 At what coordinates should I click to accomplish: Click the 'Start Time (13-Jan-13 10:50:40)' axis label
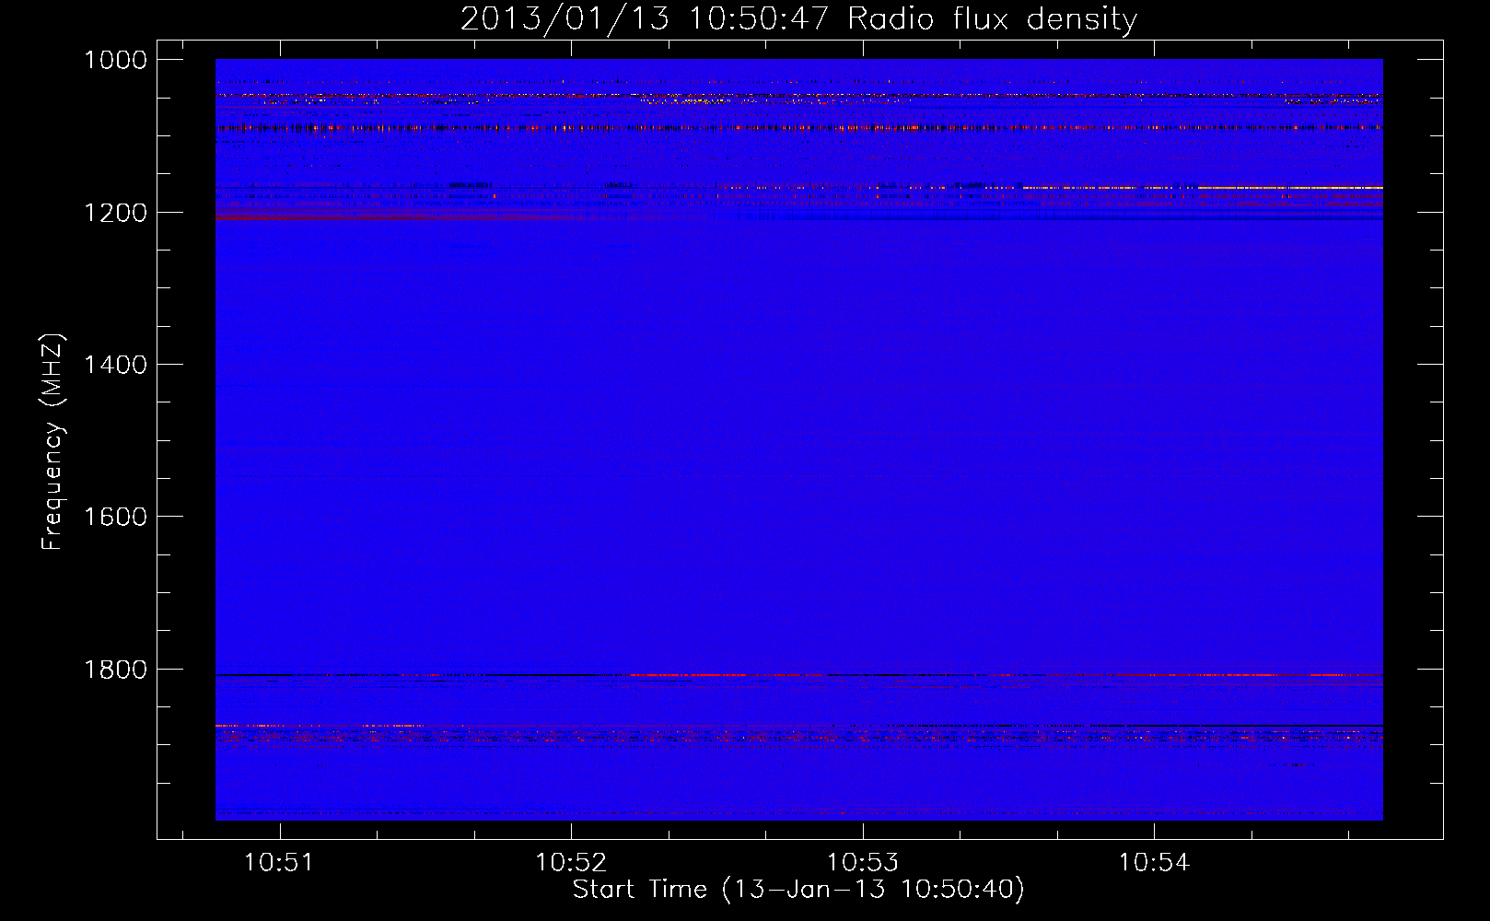tap(798, 890)
